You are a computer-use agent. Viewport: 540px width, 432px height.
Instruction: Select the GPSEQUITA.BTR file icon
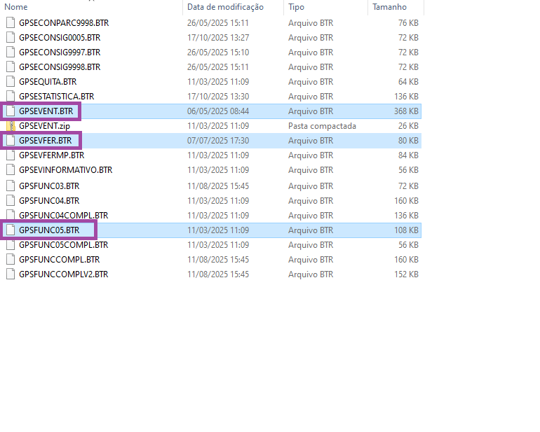pos(11,82)
